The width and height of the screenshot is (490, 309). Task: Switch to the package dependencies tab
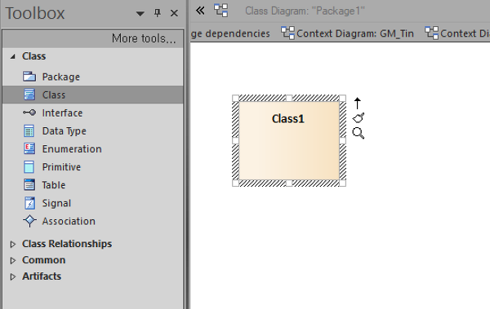pos(230,33)
